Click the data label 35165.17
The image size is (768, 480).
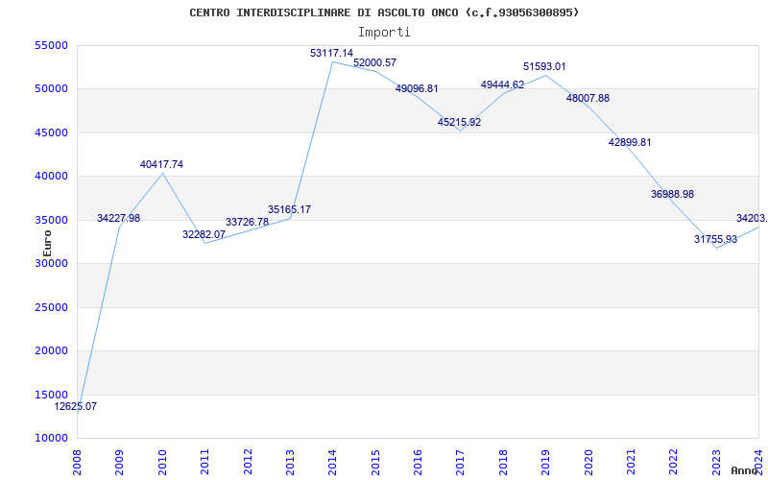click(x=290, y=209)
